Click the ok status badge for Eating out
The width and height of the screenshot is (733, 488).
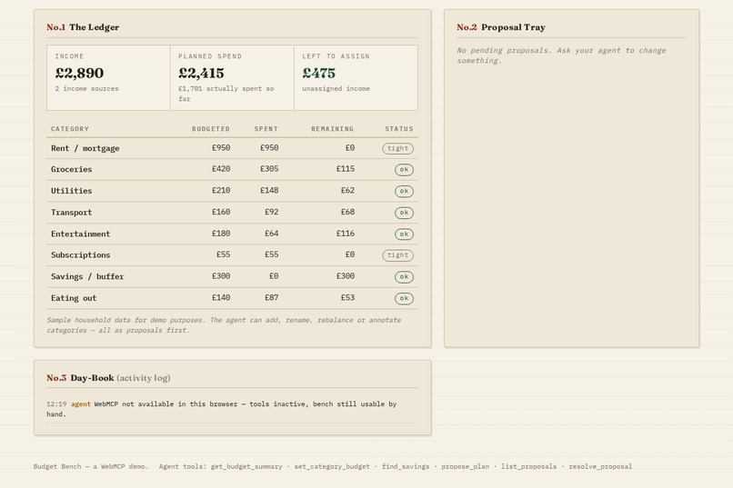tap(404, 298)
